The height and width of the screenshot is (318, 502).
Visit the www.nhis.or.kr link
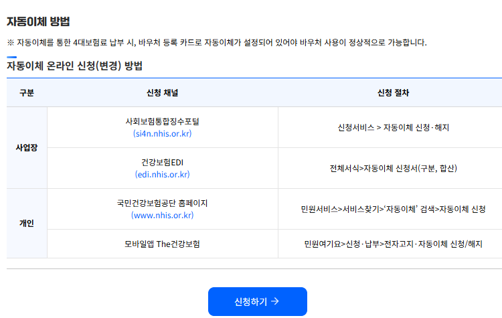tap(162, 215)
